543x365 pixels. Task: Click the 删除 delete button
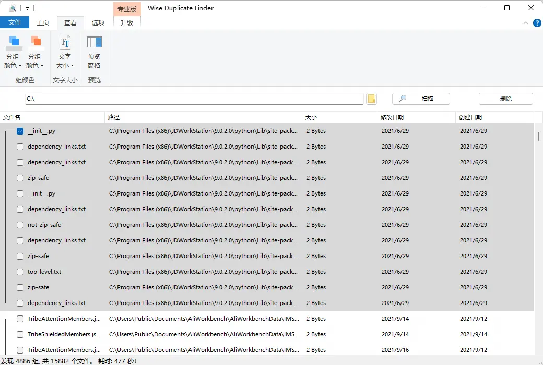point(505,99)
